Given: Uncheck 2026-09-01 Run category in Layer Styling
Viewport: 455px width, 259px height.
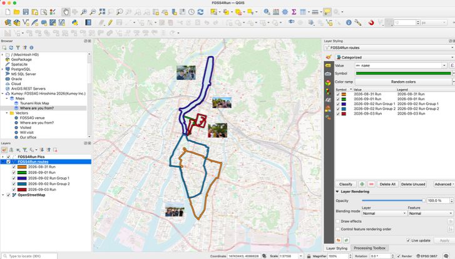Looking at the screenshot, I should (x=338, y=99).
